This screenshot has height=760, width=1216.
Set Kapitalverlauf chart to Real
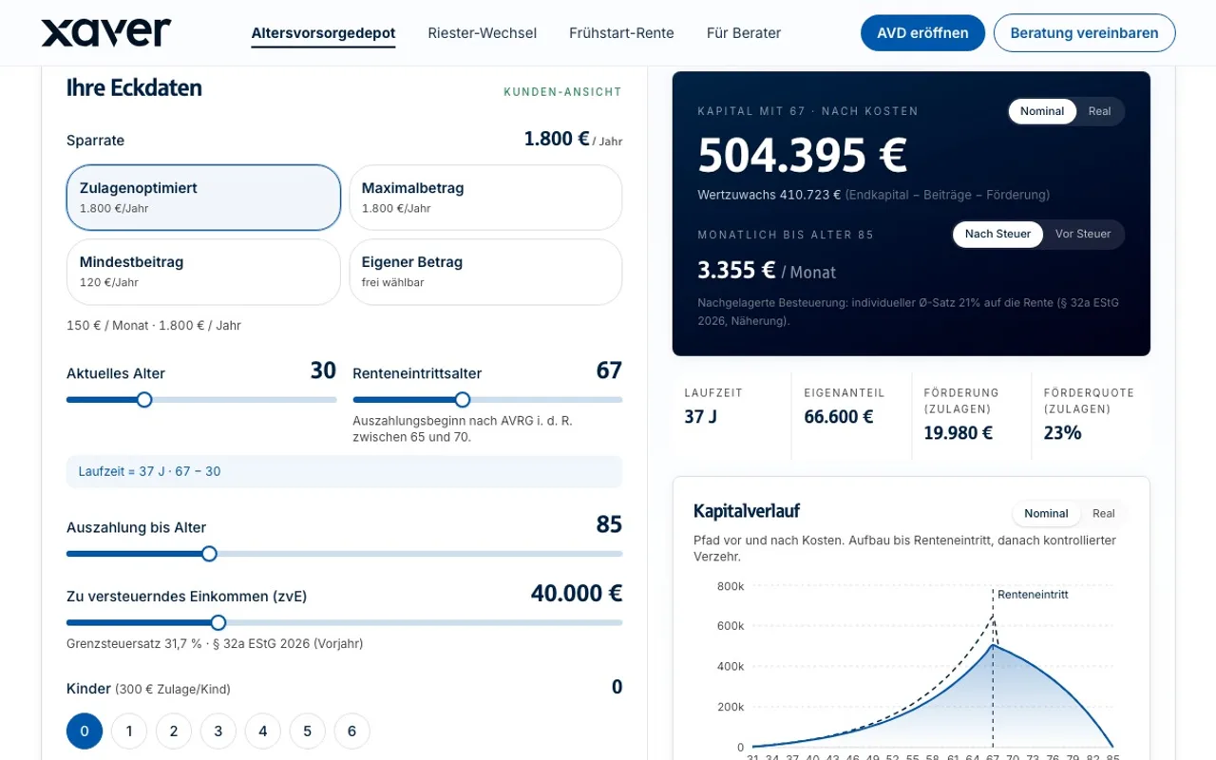(x=1104, y=513)
